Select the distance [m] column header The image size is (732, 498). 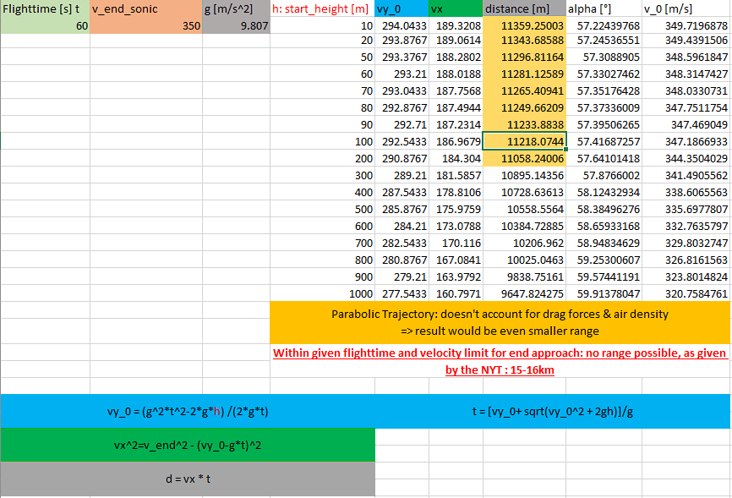(x=525, y=8)
